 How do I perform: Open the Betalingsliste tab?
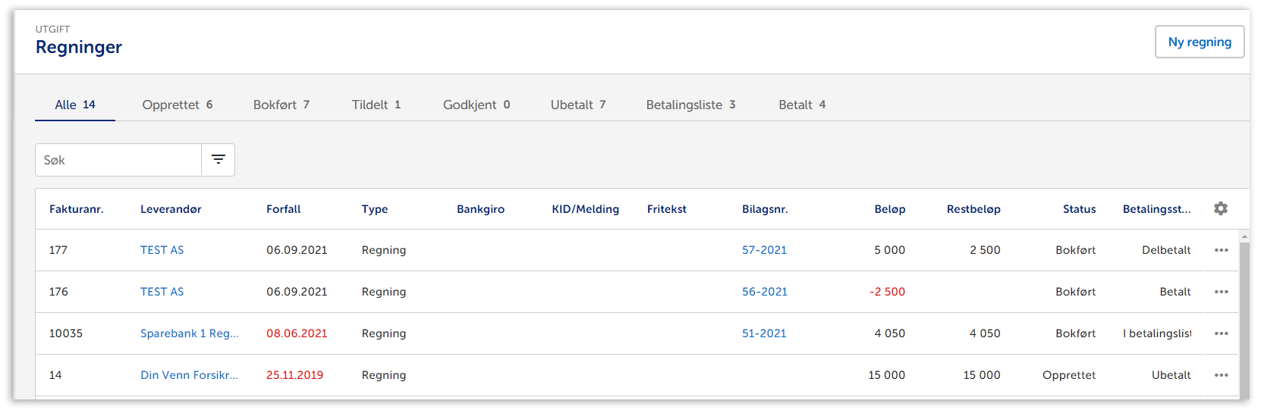(x=690, y=105)
